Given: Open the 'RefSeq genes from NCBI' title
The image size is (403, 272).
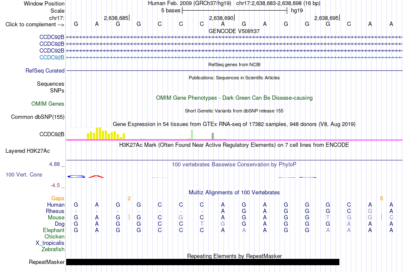Looking at the screenshot, I should tap(234, 64).
